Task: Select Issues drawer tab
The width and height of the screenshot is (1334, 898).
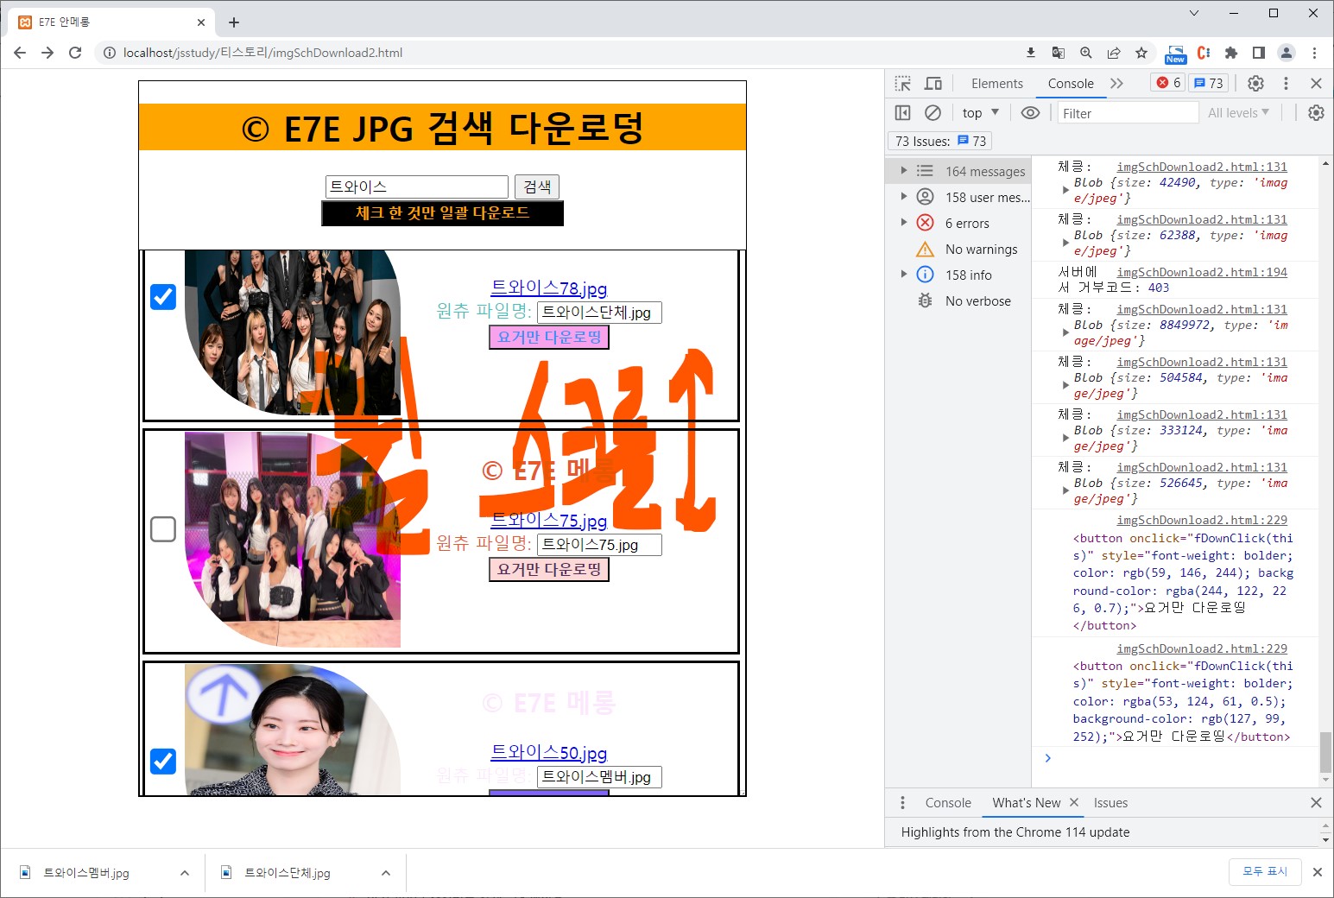Action: click(1110, 803)
